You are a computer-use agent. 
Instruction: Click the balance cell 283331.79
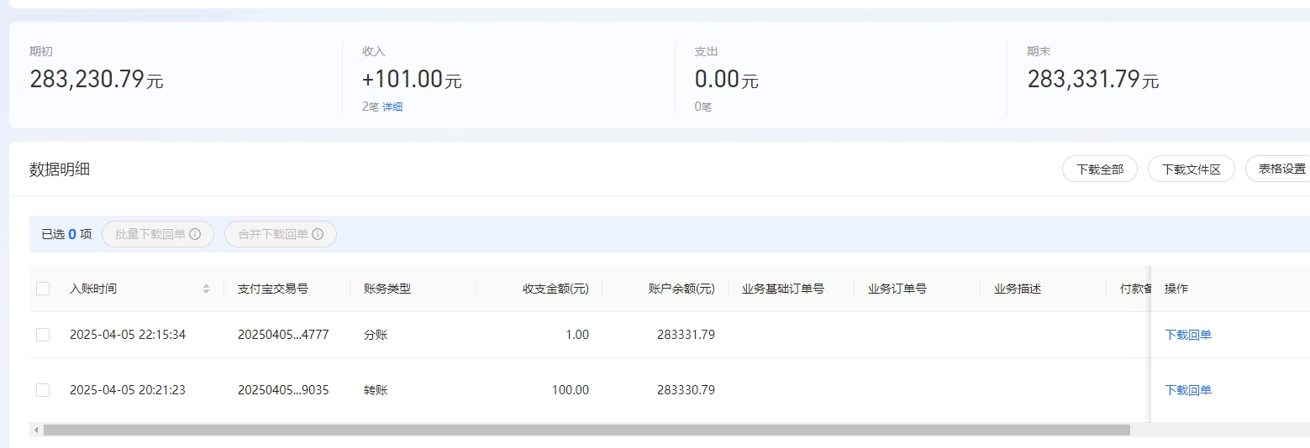tap(686, 335)
